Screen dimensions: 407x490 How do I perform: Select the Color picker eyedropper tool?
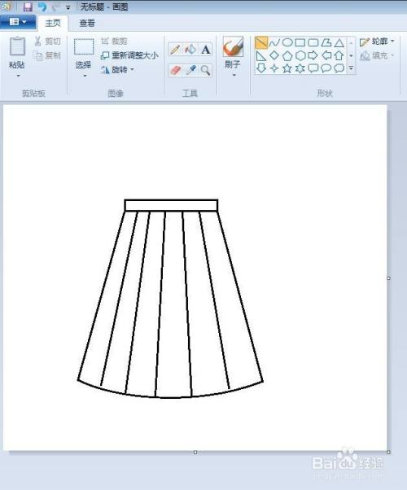pos(190,70)
